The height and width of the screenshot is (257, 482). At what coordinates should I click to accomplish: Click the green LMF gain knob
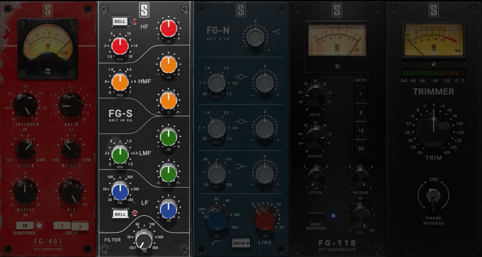tap(168, 137)
